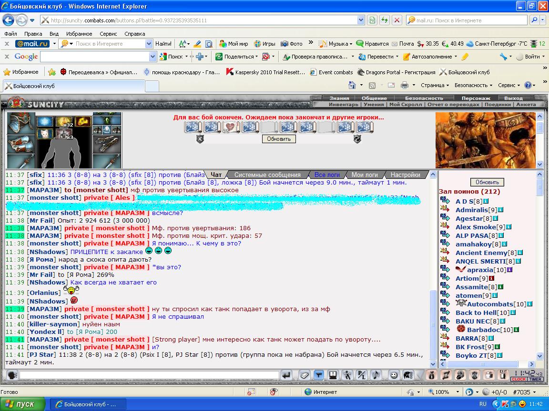The height and width of the screenshot is (411, 549).
Task: Click the shield refresh icon right of scrolls
Action: click(357, 139)
